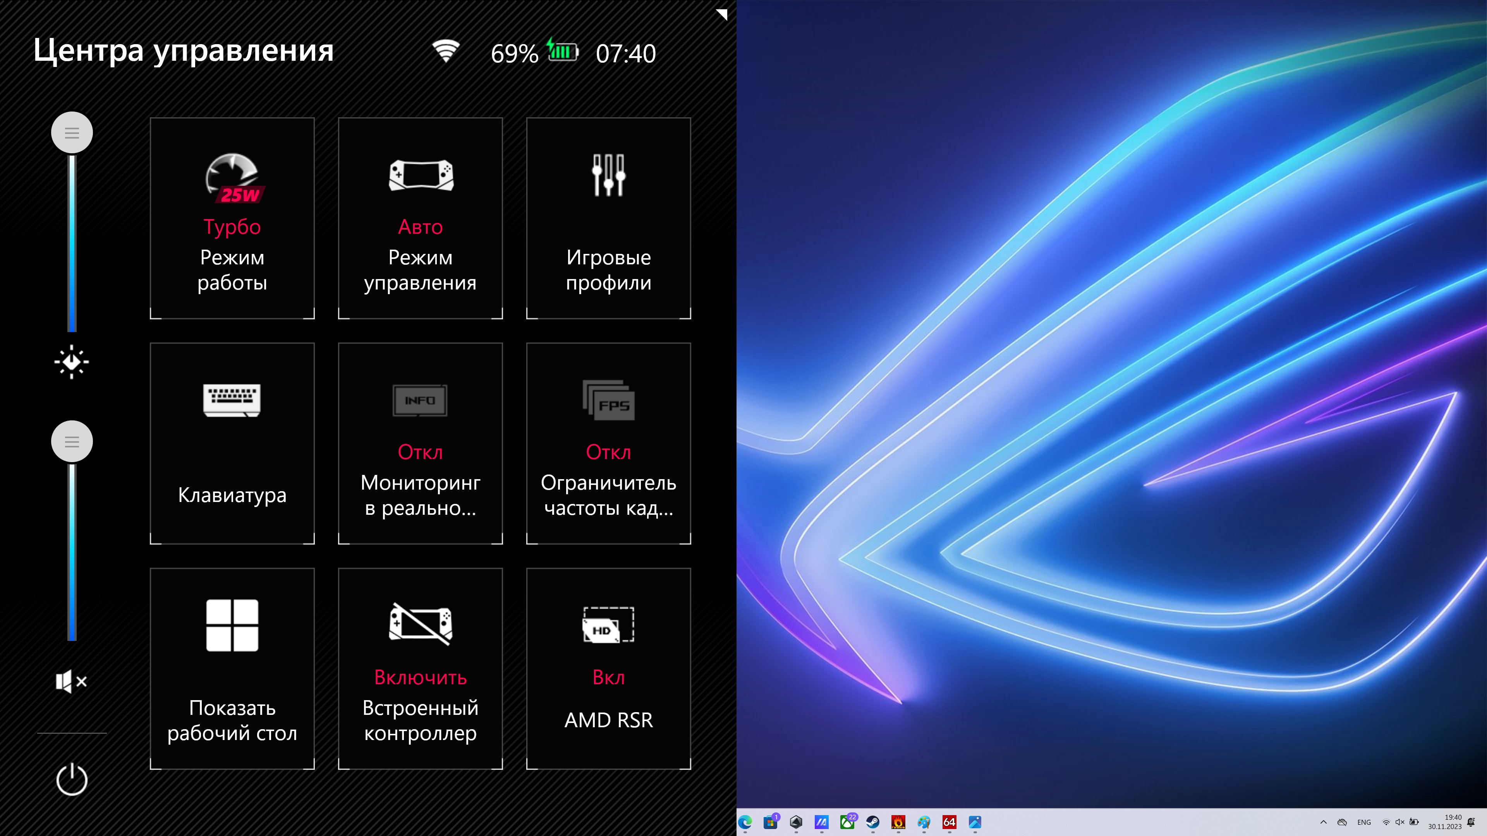1487x836 pixels.
Task: Open the Paint palette app in taskbar
Action: [x=924, y=822]
